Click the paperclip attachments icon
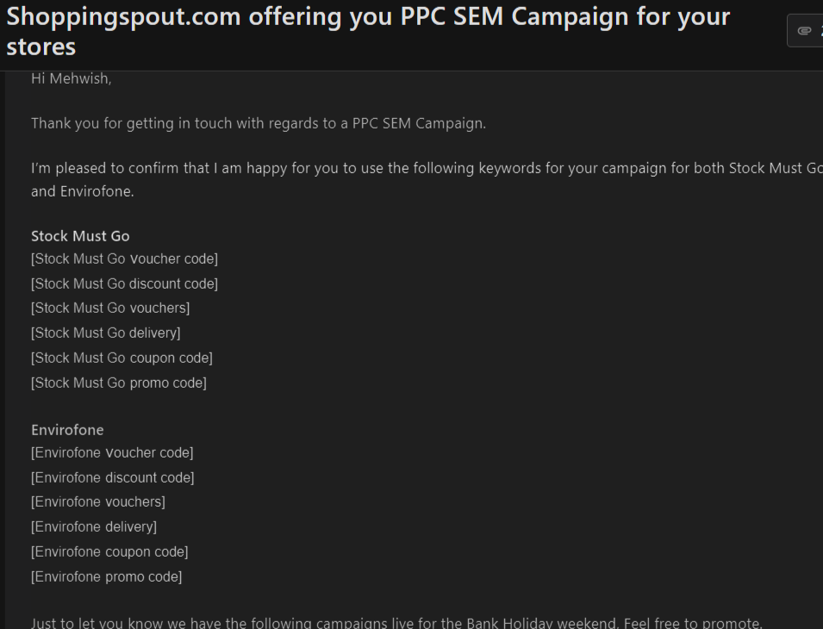The image size is (823, 629). 804,31
